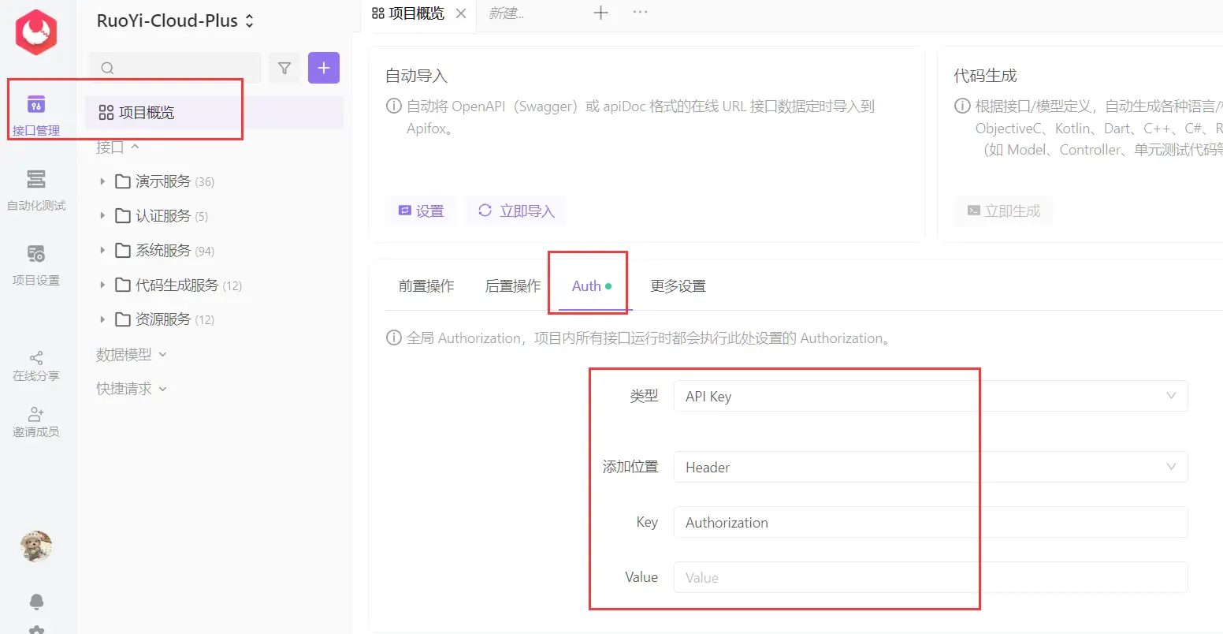Screen dimensions: 1223x634
Task: Switch to the 项目概览 tab at top
Action: point(410,13)
